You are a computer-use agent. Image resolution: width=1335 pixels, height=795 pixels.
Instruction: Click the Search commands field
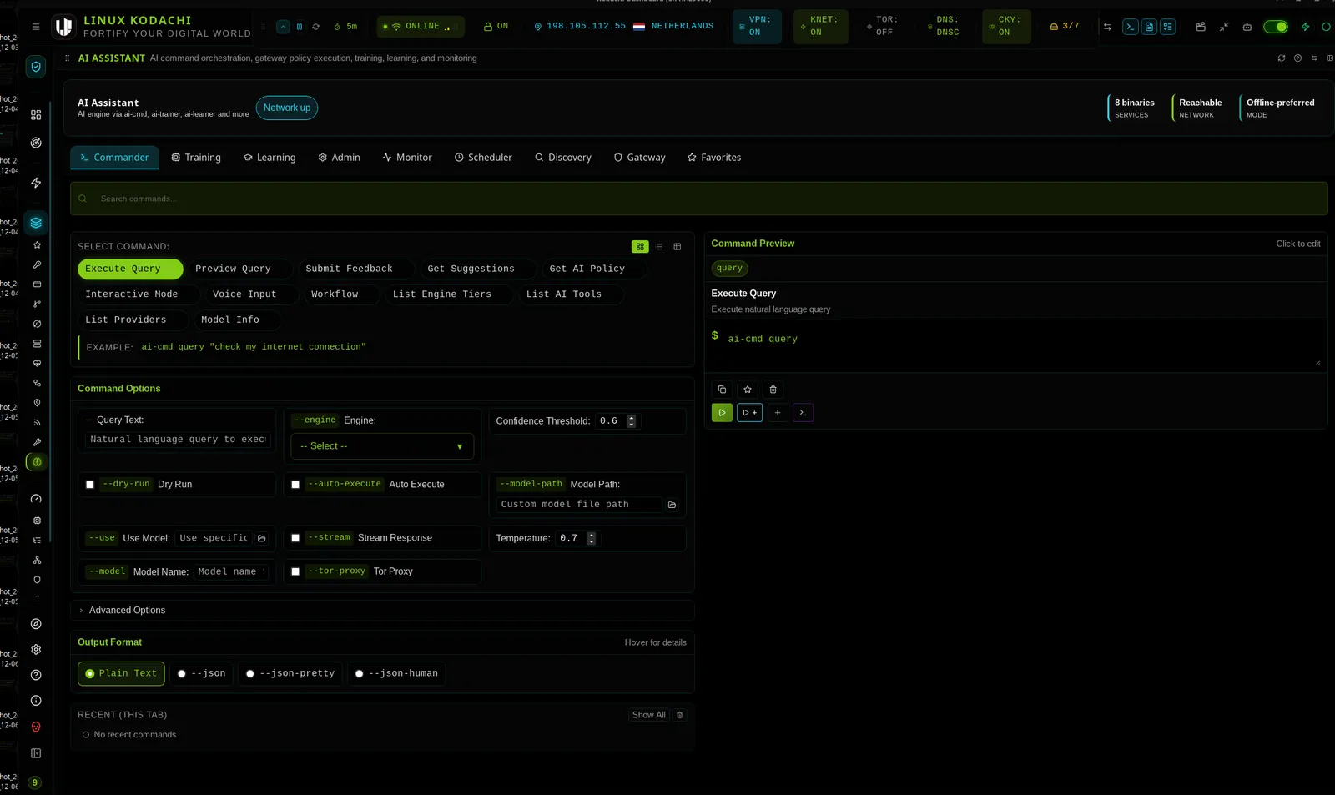698,199
